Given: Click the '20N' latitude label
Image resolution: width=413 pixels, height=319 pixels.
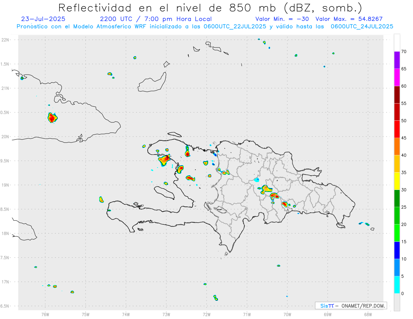Looking at the screenshot, I should tap(6, 137).
